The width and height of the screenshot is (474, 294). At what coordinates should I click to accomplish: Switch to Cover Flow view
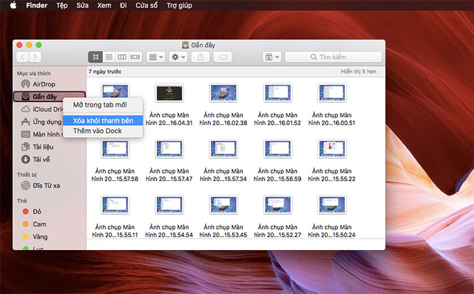click(135, 57)
